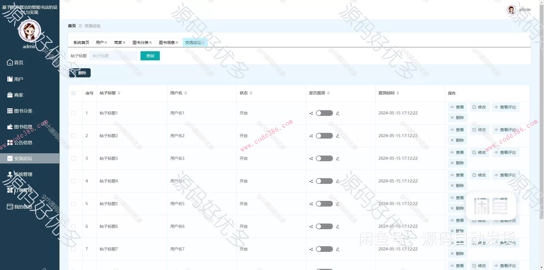The image size is (544, 270).
Task: Click the 图书分类 grid icon
Action: click(10, 111)
